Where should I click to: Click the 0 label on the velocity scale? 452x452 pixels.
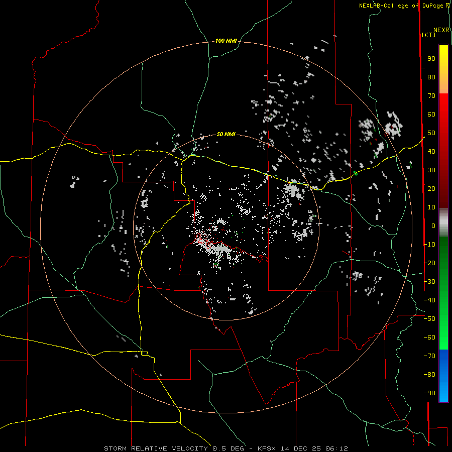coord(433,226)
